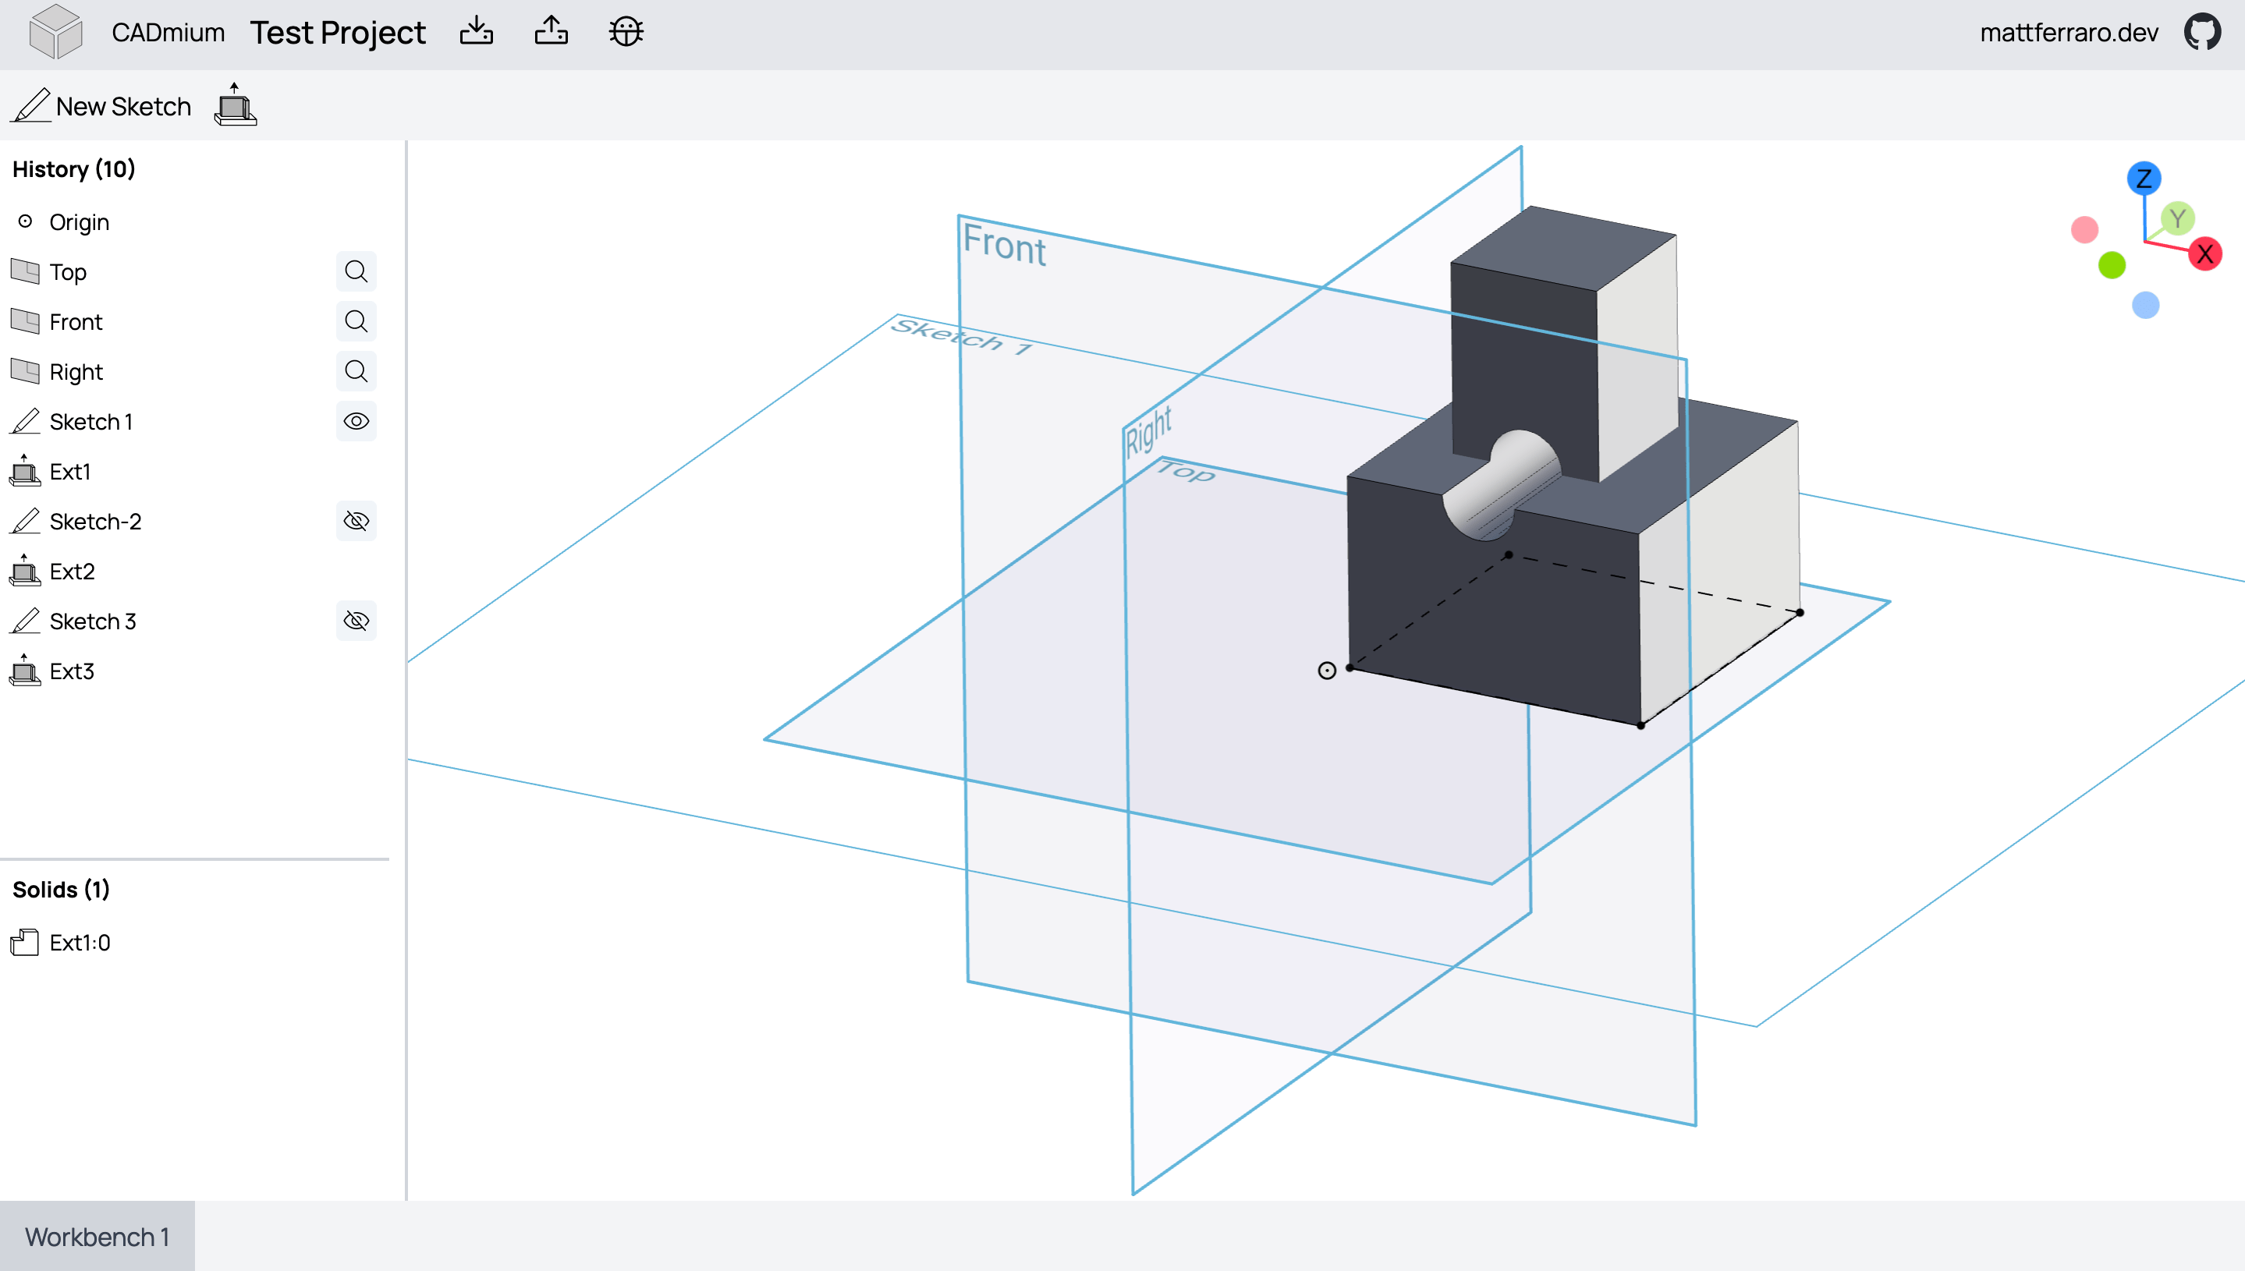Switch to Workbench 1 tab
The width and height of the screenshot is (2245, 1271).
coord(97,1236)
